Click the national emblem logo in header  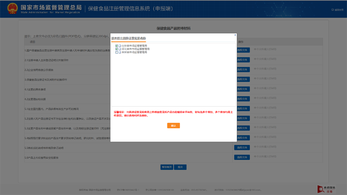tap(12, 9)
